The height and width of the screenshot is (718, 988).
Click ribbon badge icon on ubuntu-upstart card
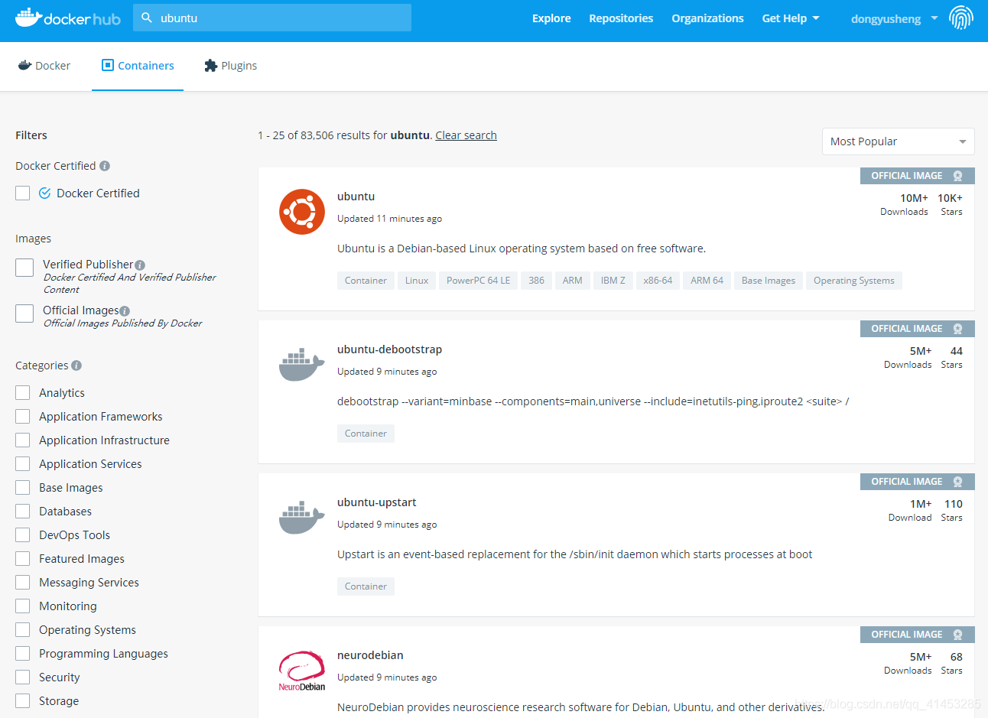[x=957, y=482]
